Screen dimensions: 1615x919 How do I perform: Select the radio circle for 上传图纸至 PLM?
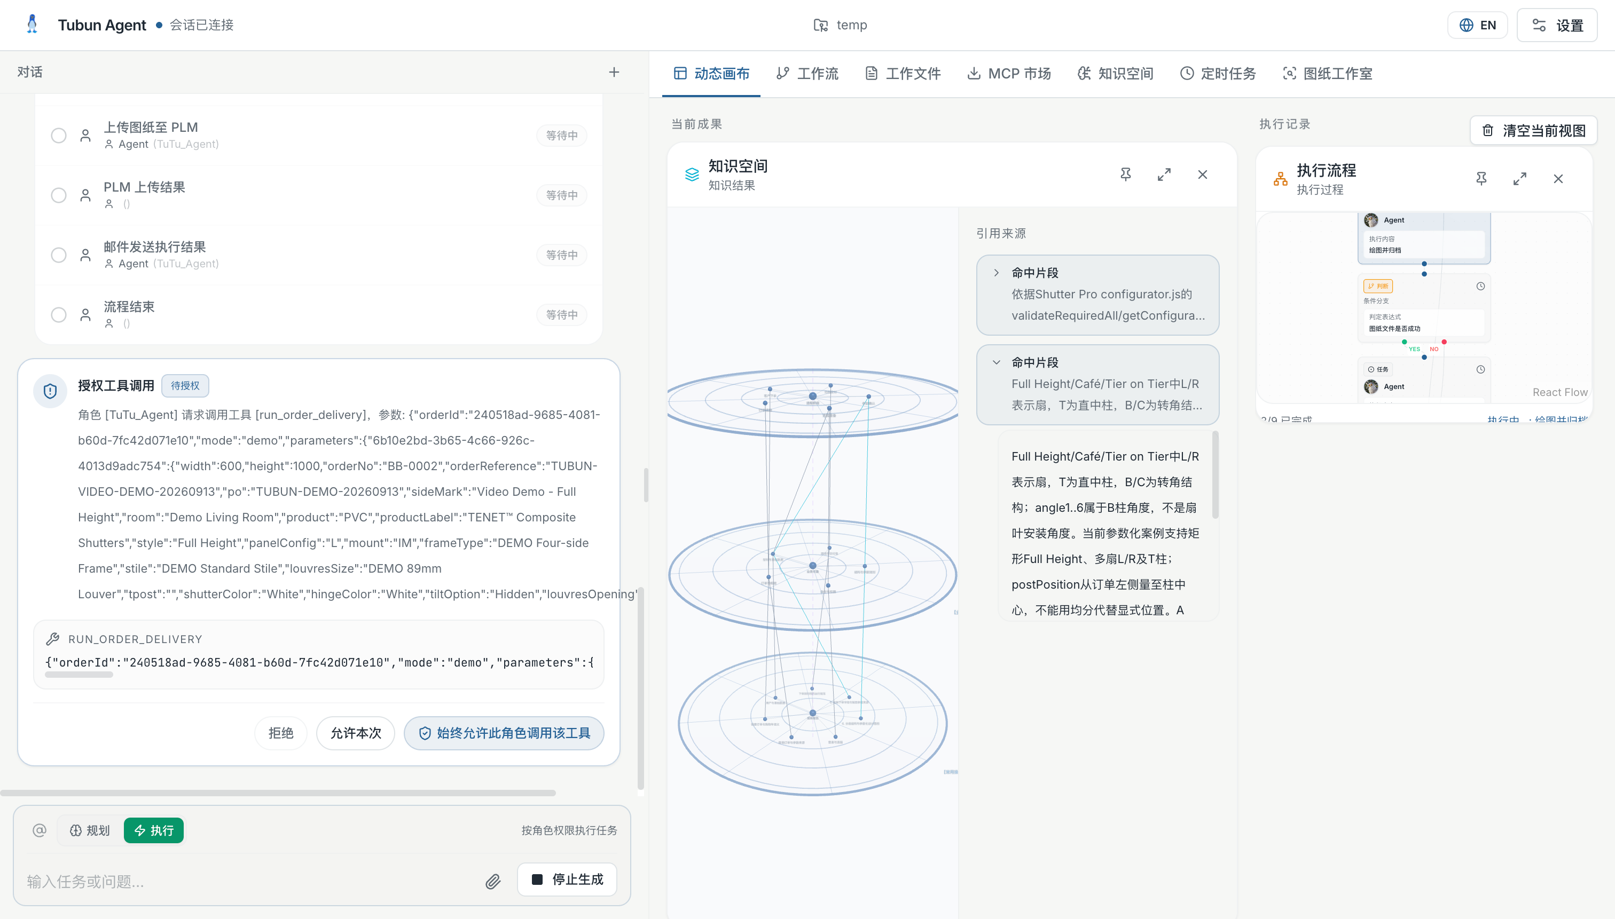(x=59, y=135)
